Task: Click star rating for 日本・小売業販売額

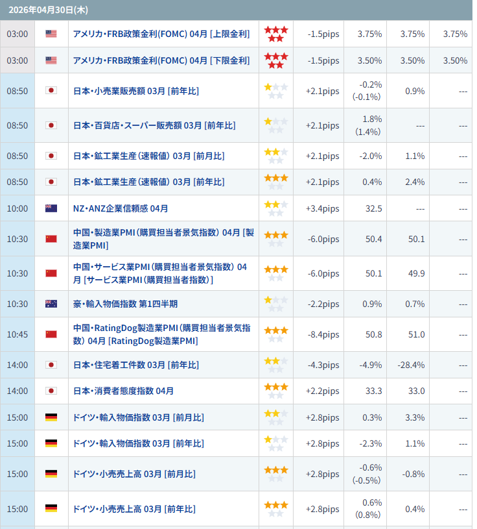Action: [x=275, y=91]
